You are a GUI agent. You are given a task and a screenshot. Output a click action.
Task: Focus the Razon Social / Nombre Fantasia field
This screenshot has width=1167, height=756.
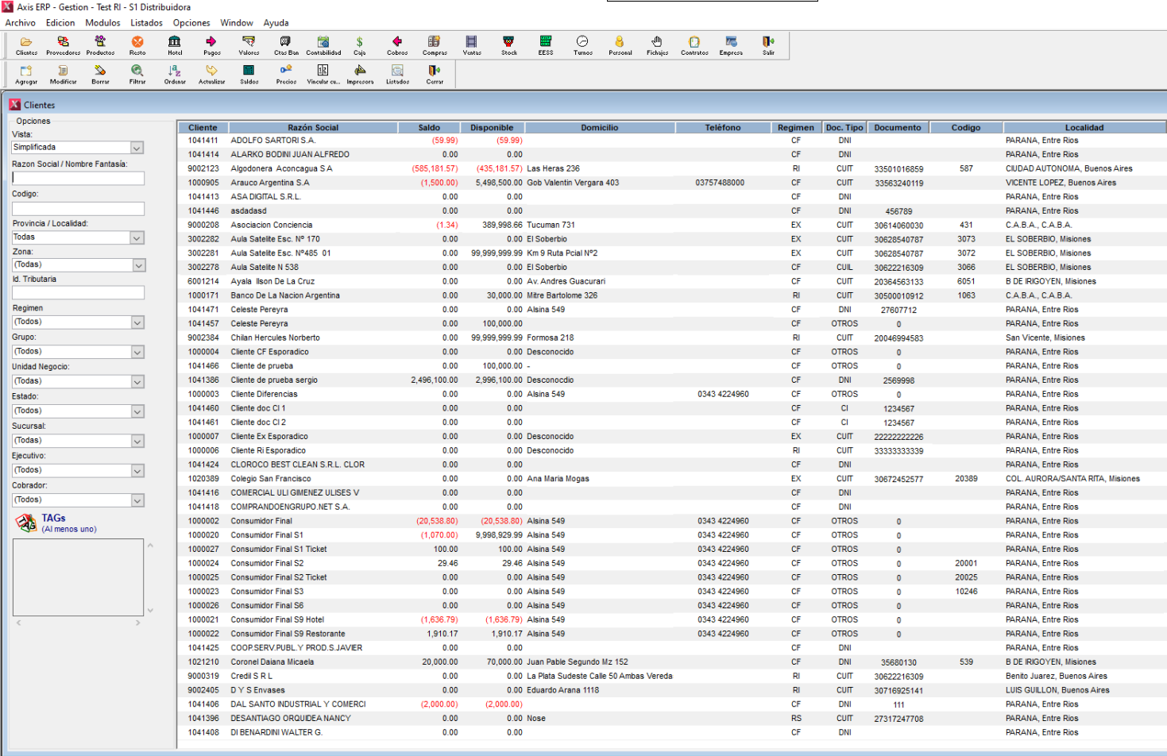click(78, 179)
